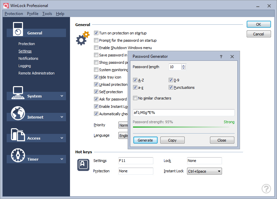Image resolution: width=277 pixels, height=199 pixels.
Task: Uncheck the Punctuations option
Action: [170, 87]
